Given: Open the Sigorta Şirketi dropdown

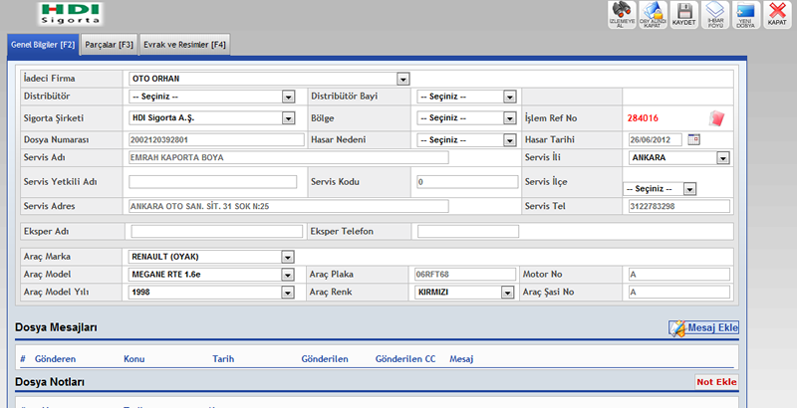Looking at the screenshot, I should pyautogui.click(x=288, y=118).
